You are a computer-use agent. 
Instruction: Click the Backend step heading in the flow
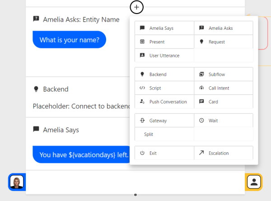[x=56, y=89]
